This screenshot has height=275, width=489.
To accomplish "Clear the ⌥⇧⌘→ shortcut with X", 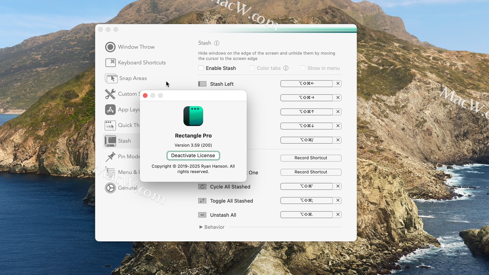I will click(x=338, y=98).
